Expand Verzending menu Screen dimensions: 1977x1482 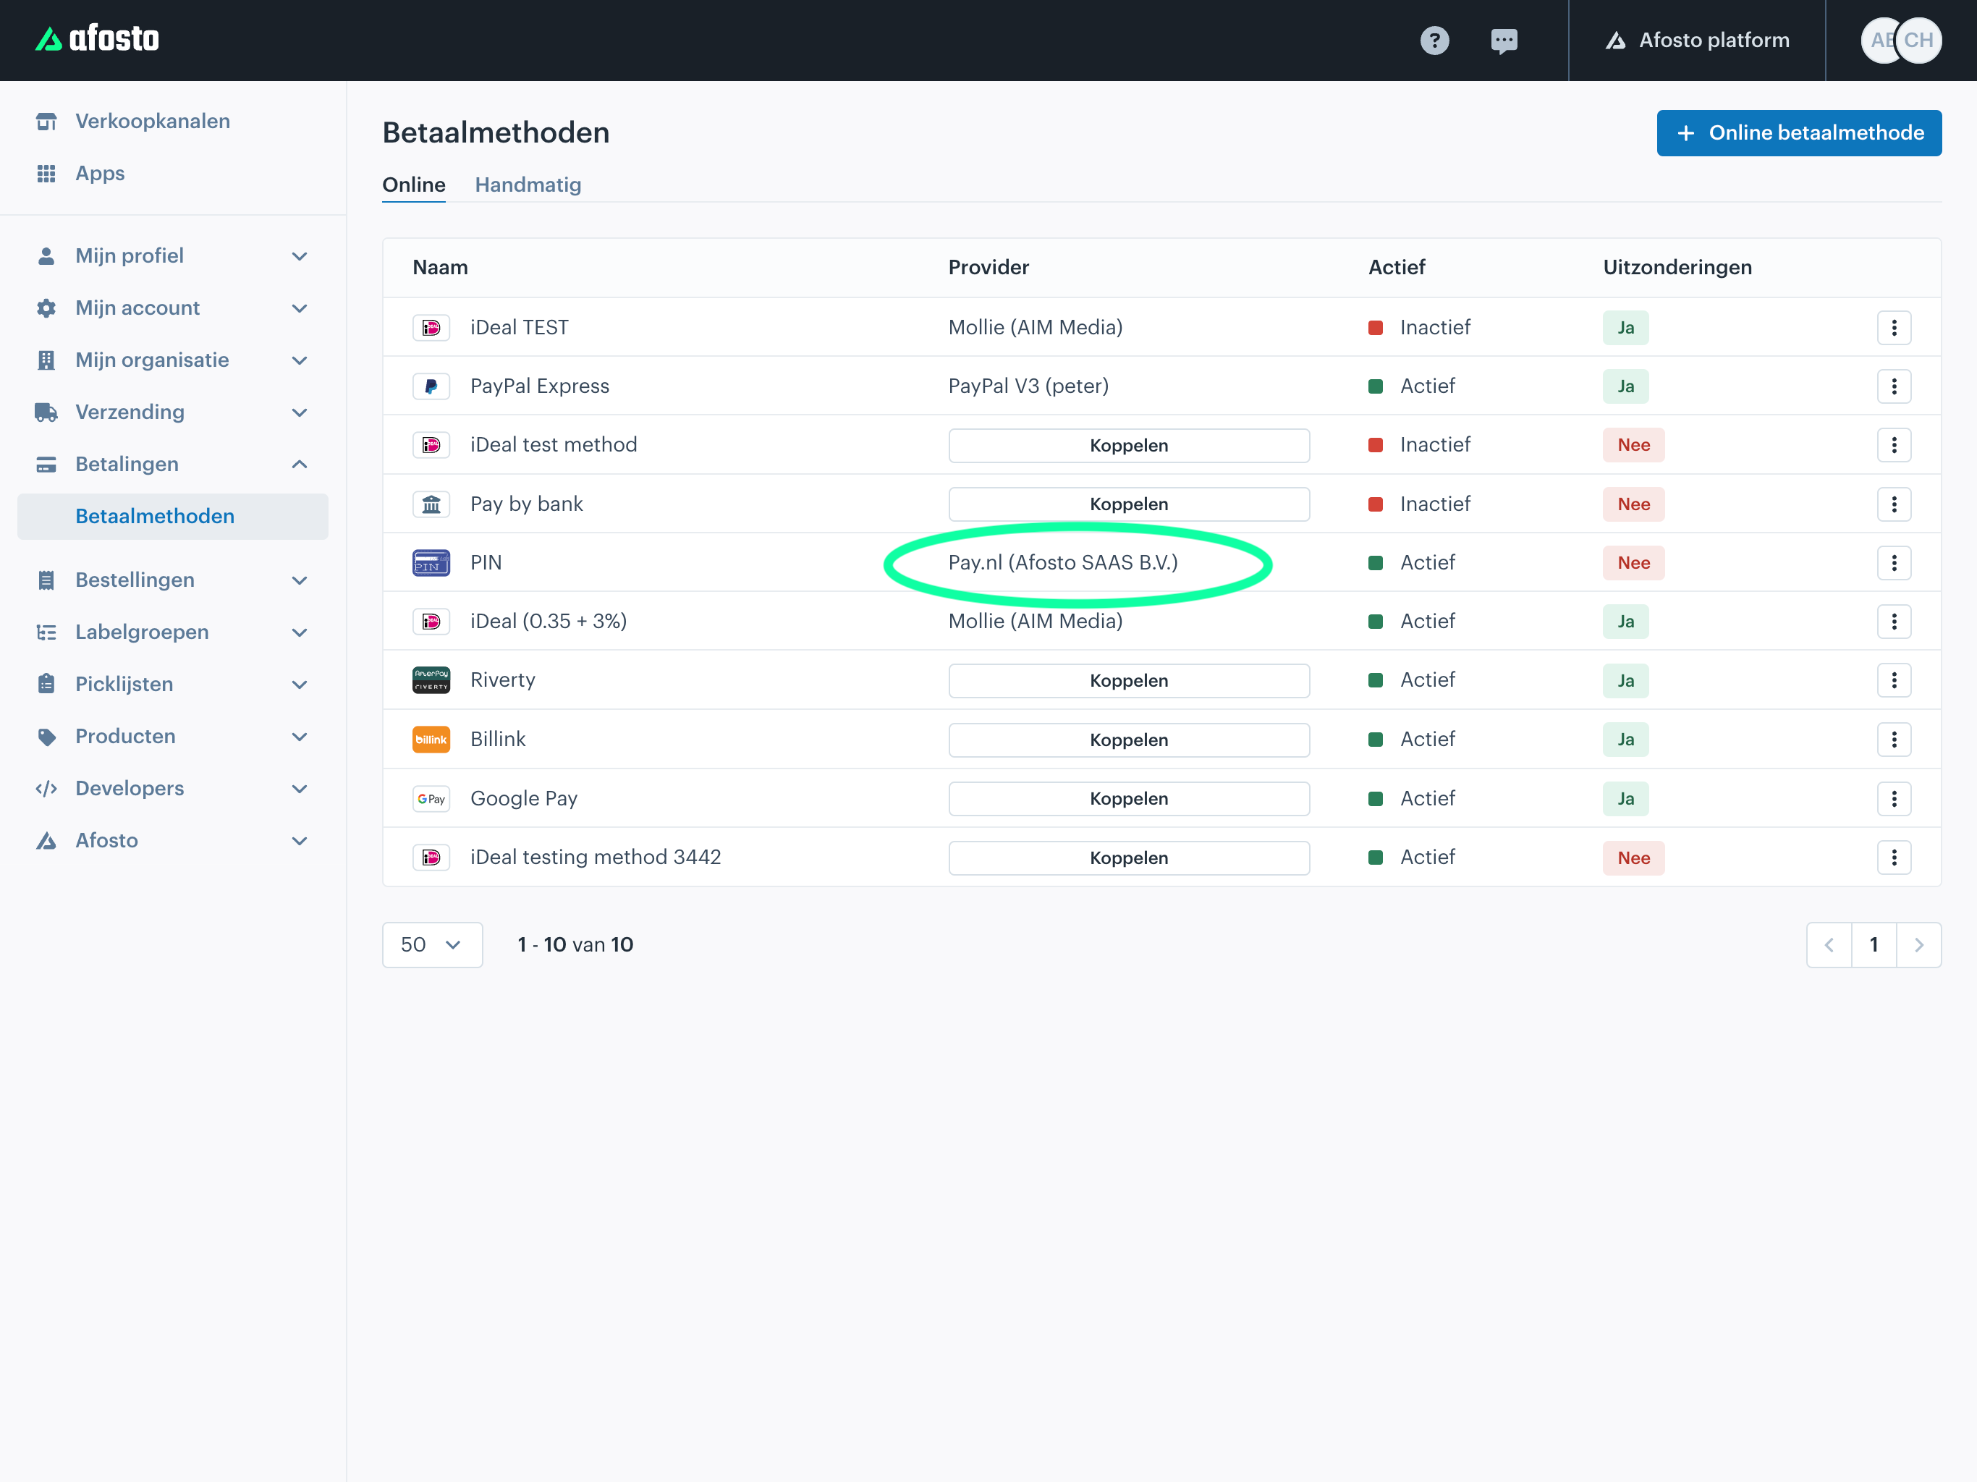coord(172,411)
